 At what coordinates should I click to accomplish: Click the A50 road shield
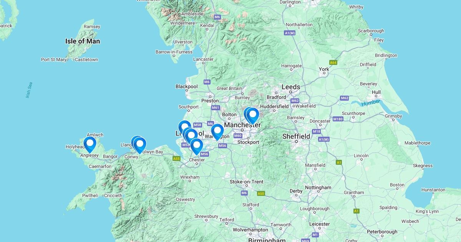click(261, 194)
